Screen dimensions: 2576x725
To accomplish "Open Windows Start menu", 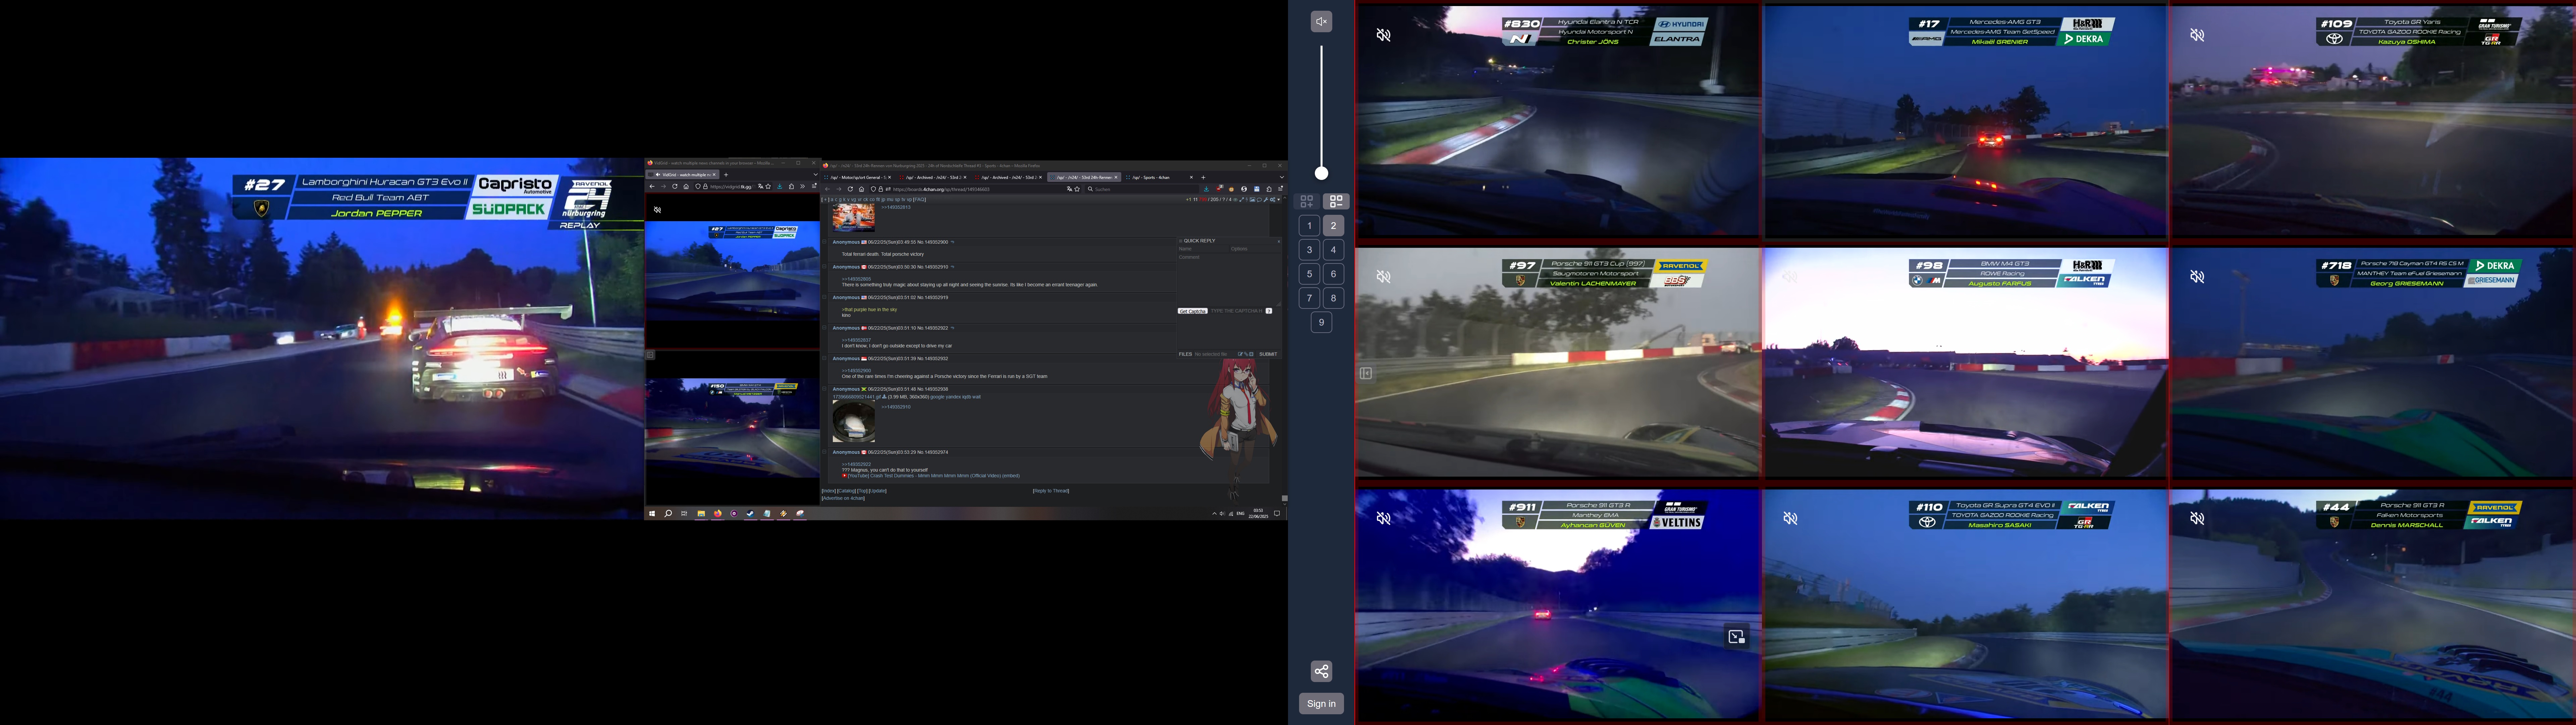I will click(652, 514).
